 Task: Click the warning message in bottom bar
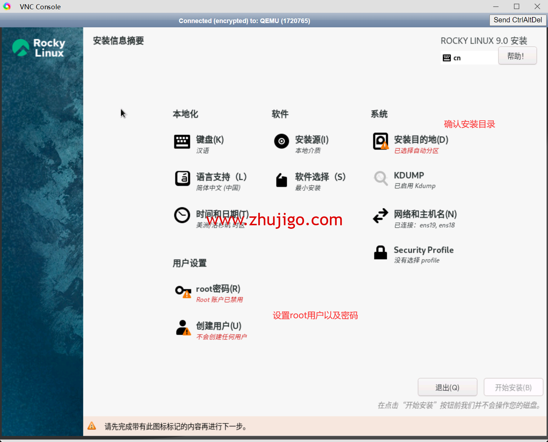[x=176, y=426]
